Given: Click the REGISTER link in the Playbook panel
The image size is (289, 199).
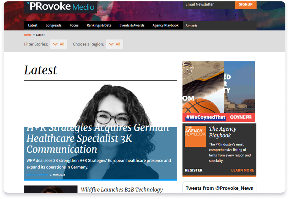Looking at the screenshot, I should point(193,170).
